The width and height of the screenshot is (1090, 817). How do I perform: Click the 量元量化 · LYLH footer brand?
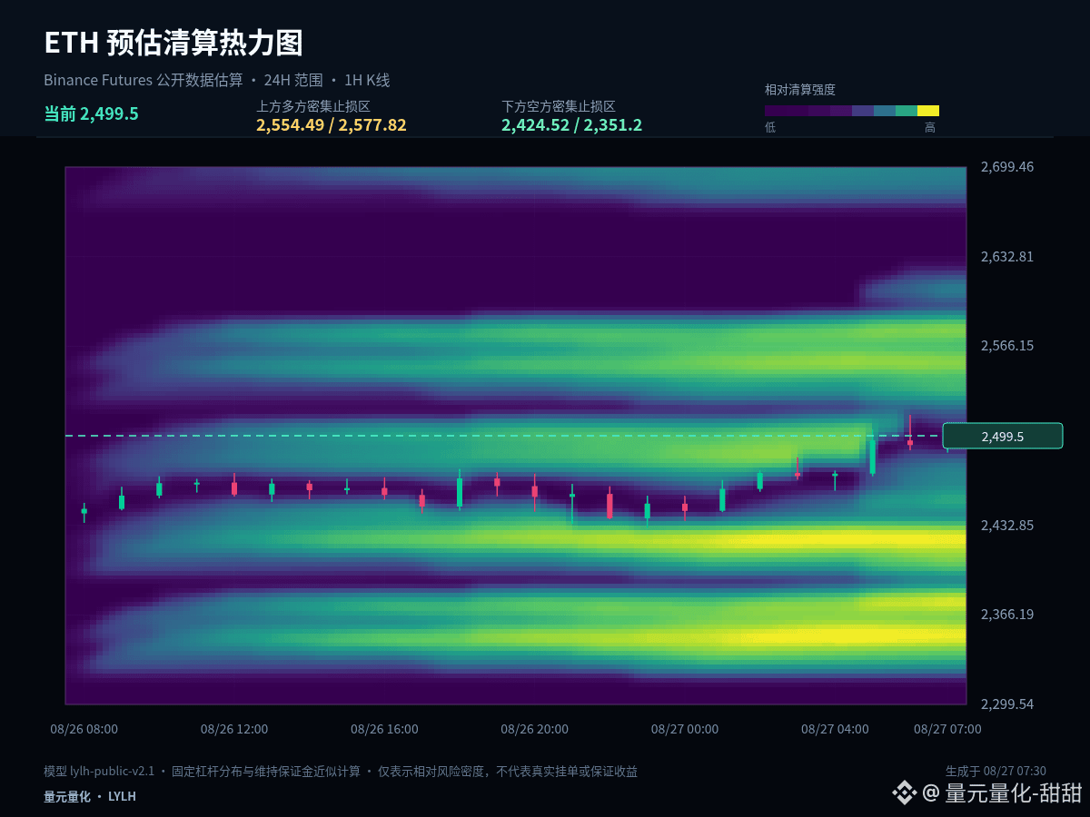90,796
